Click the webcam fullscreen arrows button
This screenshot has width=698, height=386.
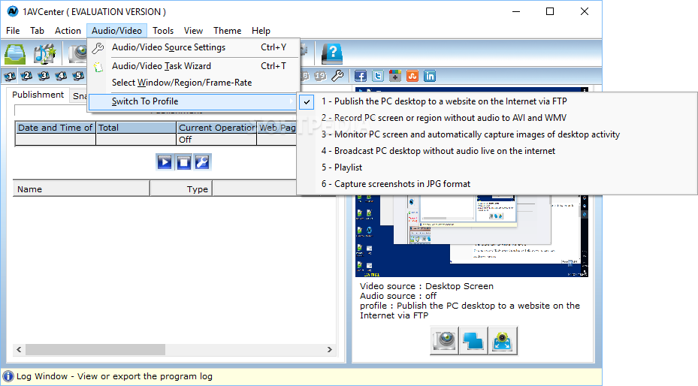pos(503,341)
